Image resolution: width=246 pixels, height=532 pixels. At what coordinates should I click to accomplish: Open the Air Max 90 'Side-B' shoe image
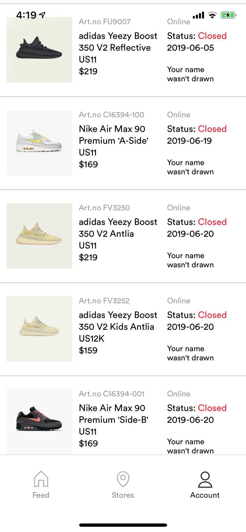tap(39, 421)
